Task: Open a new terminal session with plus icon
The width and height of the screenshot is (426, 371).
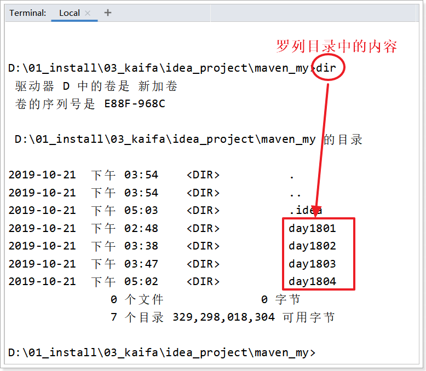Action: (108, 13)
